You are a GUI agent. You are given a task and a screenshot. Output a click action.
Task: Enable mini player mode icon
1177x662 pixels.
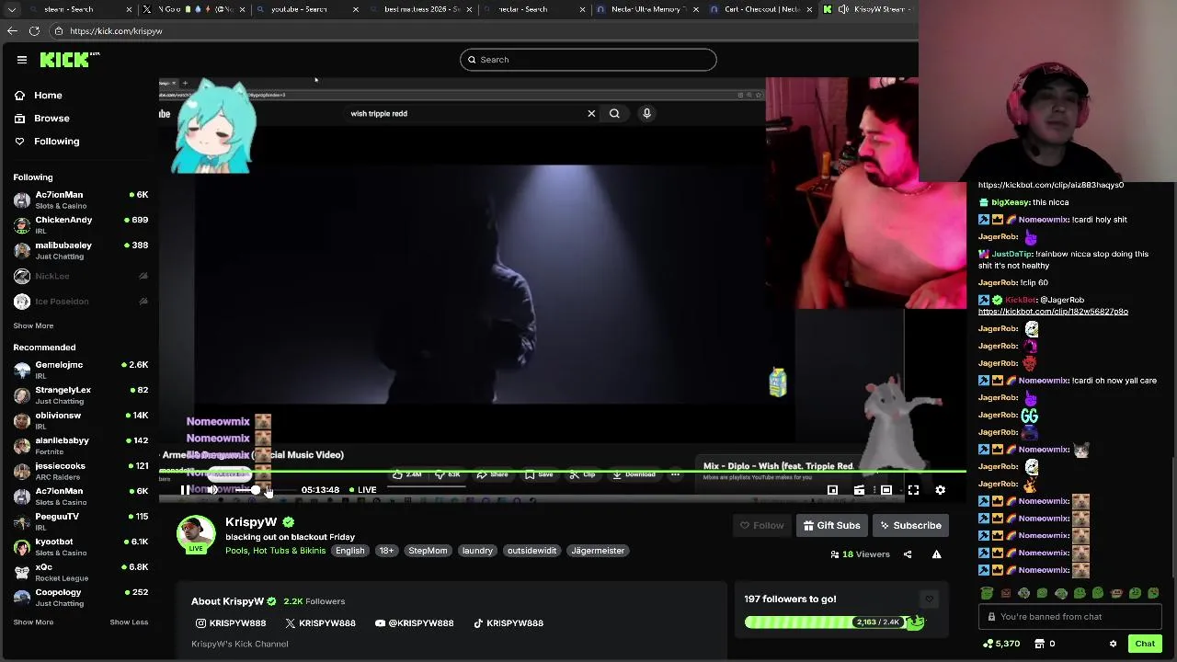832,490
